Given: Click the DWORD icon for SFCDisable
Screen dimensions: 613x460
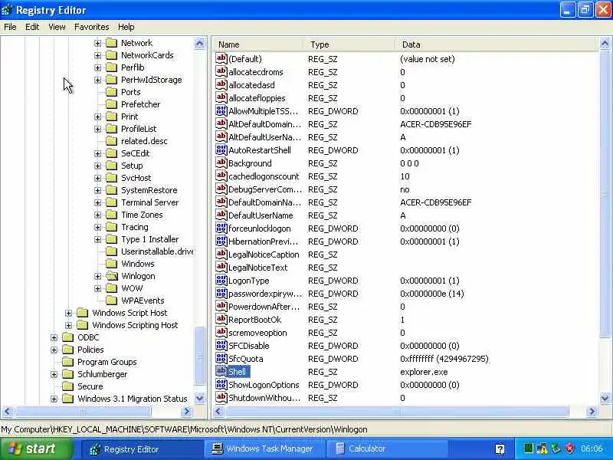Looking at the screenshot, I should [221, 346].
